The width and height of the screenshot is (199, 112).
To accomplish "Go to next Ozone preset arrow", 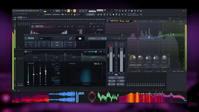I will point(105,38).
